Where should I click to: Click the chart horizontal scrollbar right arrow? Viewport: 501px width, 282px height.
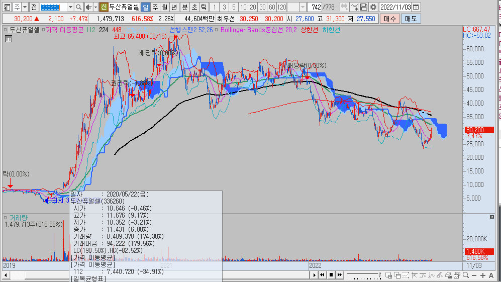tap(314, 275)
